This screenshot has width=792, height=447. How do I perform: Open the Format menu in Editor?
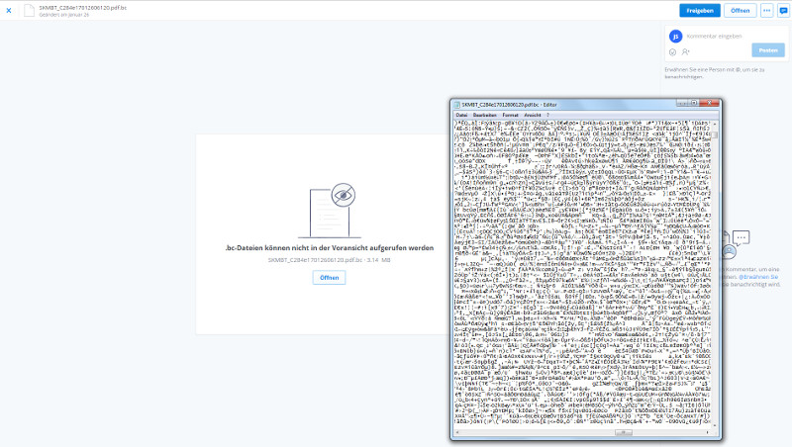pyautogui.click(x=510, y=115)
